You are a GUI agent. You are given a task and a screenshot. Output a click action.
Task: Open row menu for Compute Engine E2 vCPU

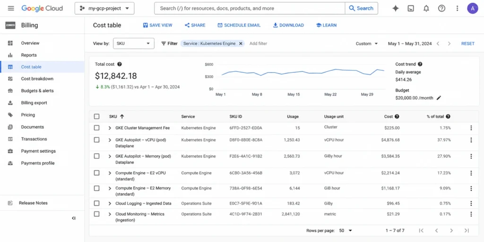click(471, 173)
